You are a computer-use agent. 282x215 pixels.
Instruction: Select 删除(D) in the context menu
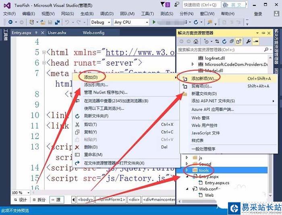(x=126, y=147)
